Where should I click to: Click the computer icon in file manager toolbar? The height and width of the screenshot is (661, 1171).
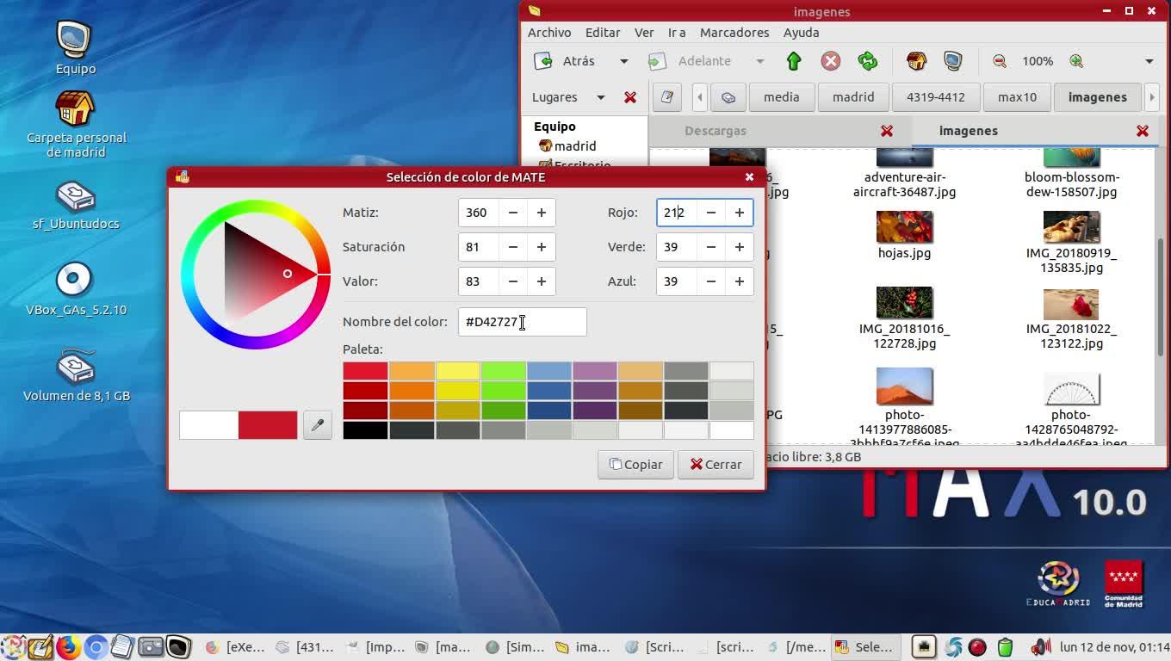pyautogui.click(x=952, y=61)
